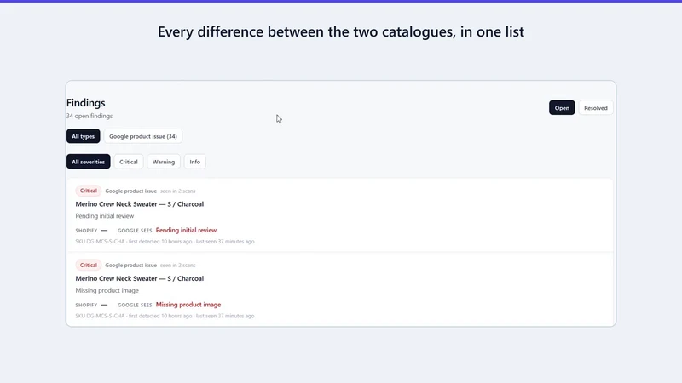
Task: Click the SKU line of the missing image finding
Action: tap(165, 316)
